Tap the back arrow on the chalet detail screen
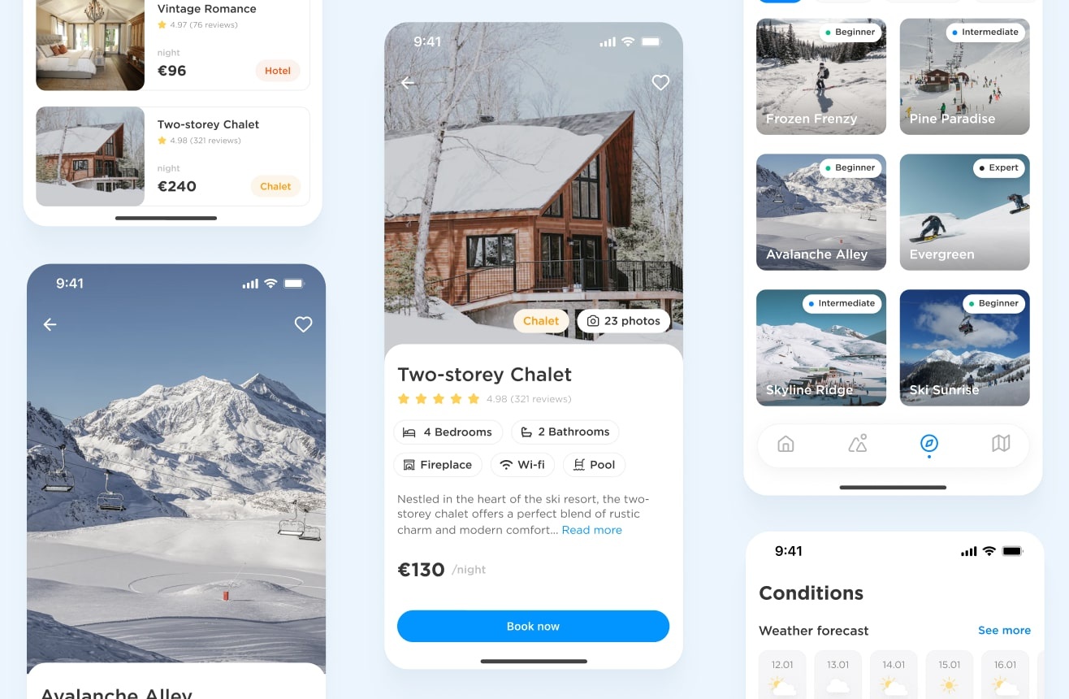The width and height of the screenshot is (1069, 699). [x=408, y=82]
